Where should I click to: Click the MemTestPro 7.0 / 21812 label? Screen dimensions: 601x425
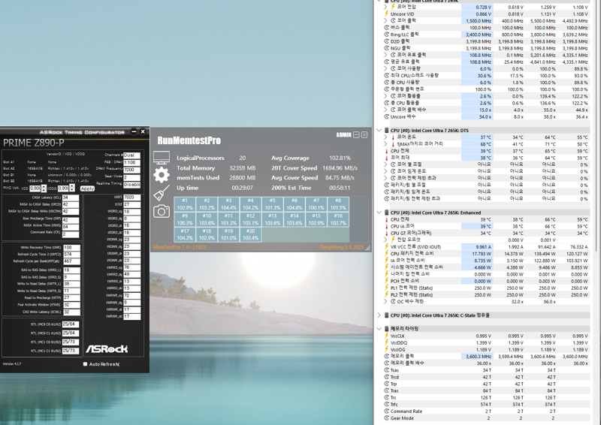180,247
